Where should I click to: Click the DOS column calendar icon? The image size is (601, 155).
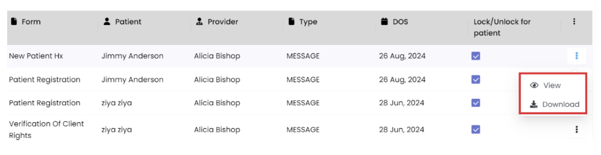pos(384,21)
